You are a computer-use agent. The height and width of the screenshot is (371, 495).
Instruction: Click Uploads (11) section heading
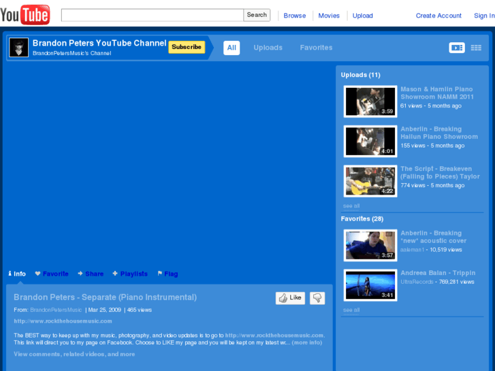(x=360, y=75)
